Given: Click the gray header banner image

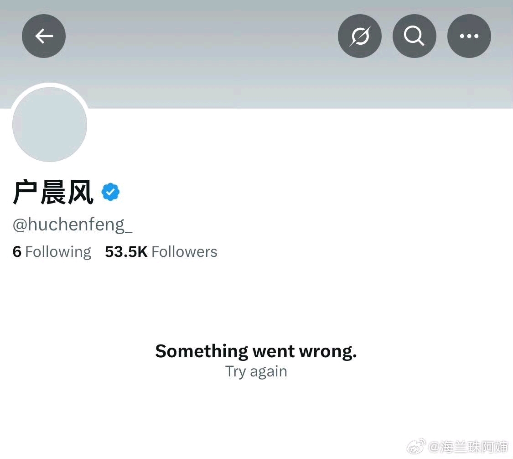Looking at the screenshot, I should point(256,54).
